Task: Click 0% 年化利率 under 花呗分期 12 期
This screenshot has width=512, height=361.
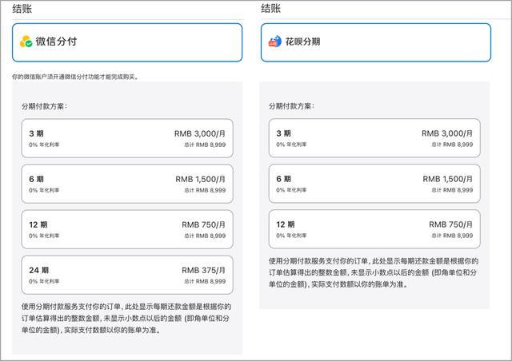Action: coord(291,236)
